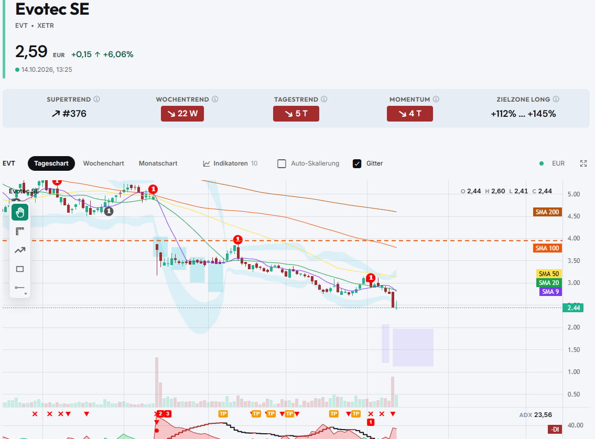The width and height of the screenshot is (595, 439).
Task: Click the Supertrend rank #376
Action: pyautogui.click(x=69, y=114)
